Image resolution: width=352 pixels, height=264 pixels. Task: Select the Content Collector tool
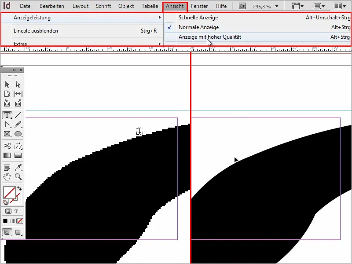coord(7,103)
